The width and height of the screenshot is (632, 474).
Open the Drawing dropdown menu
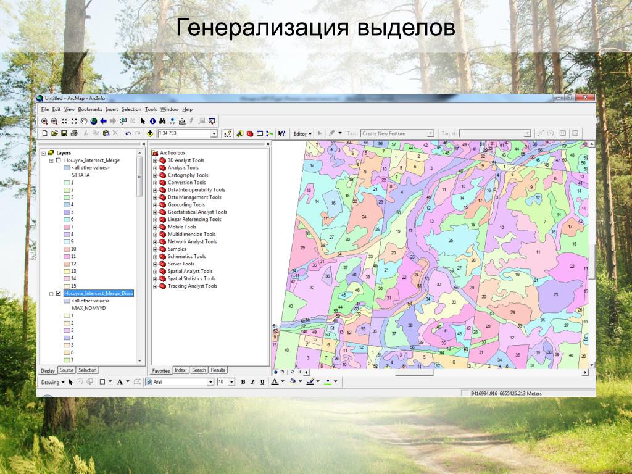[x=52, y=382]
